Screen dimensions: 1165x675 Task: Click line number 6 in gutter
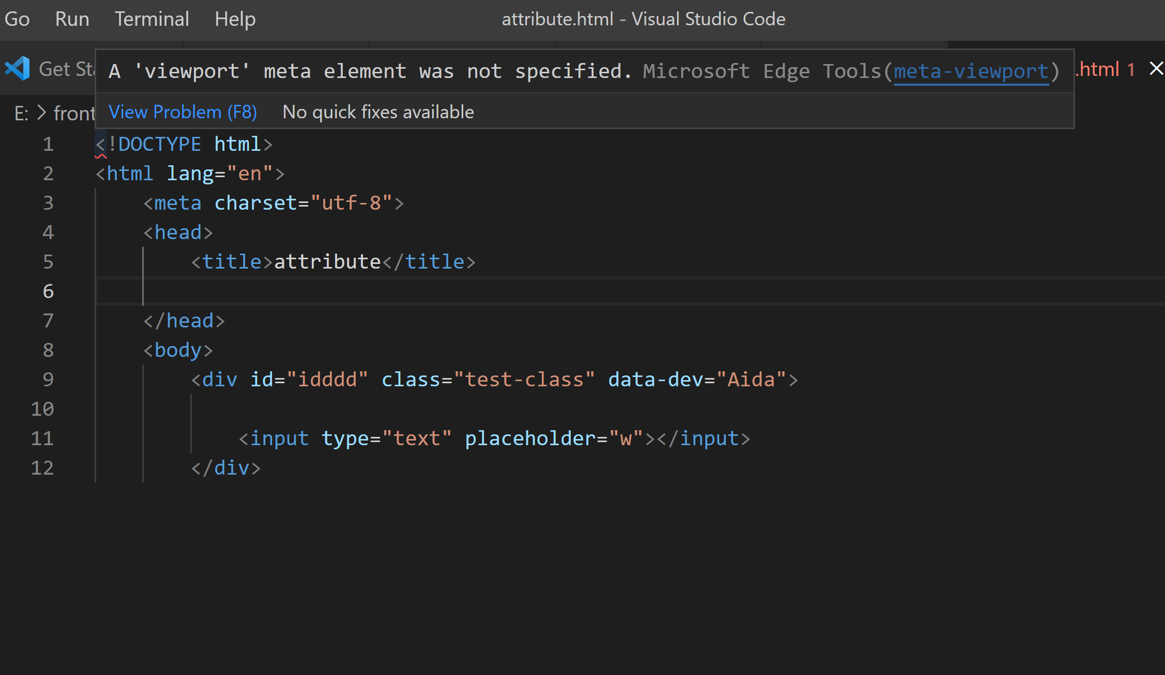pyautogui.click(x=48, y=291)
